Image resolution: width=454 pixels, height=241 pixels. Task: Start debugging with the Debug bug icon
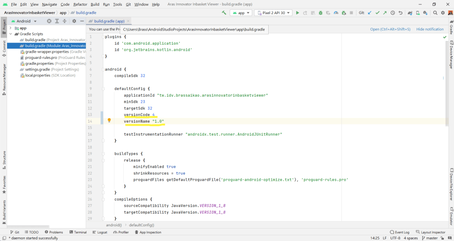click(320, 13)
